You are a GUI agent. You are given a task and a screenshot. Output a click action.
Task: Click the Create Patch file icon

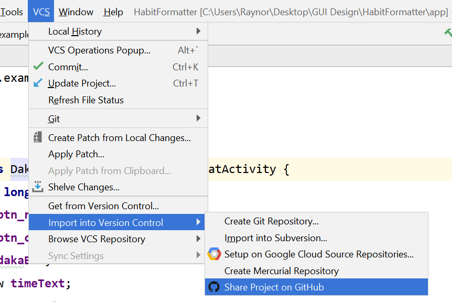38,137
